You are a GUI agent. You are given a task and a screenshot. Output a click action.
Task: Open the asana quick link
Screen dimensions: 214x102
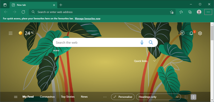pyautogui.click(x=56, y=50)
